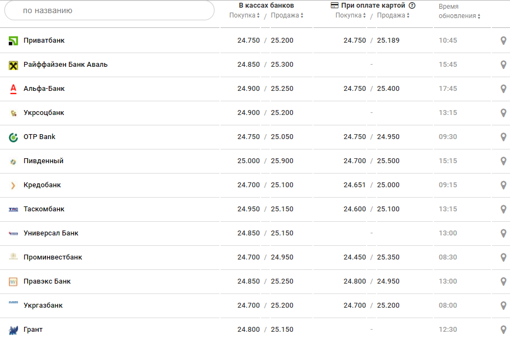Click the location pin for Укргазбанк
Screen dimensions: 510x340
click(x=503, y=306)
